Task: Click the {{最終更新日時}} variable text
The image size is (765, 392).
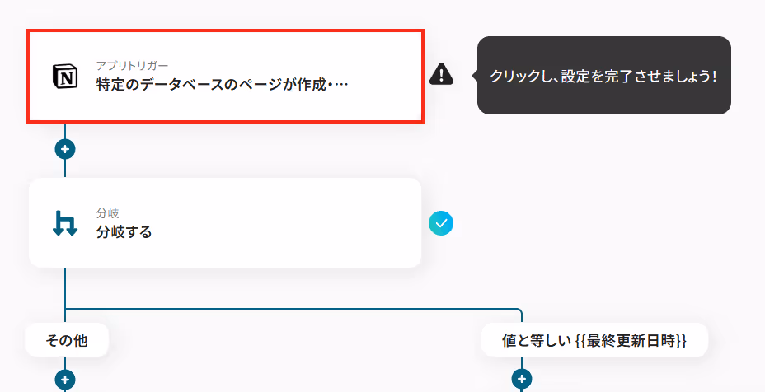Action: (x=631, y=340)
